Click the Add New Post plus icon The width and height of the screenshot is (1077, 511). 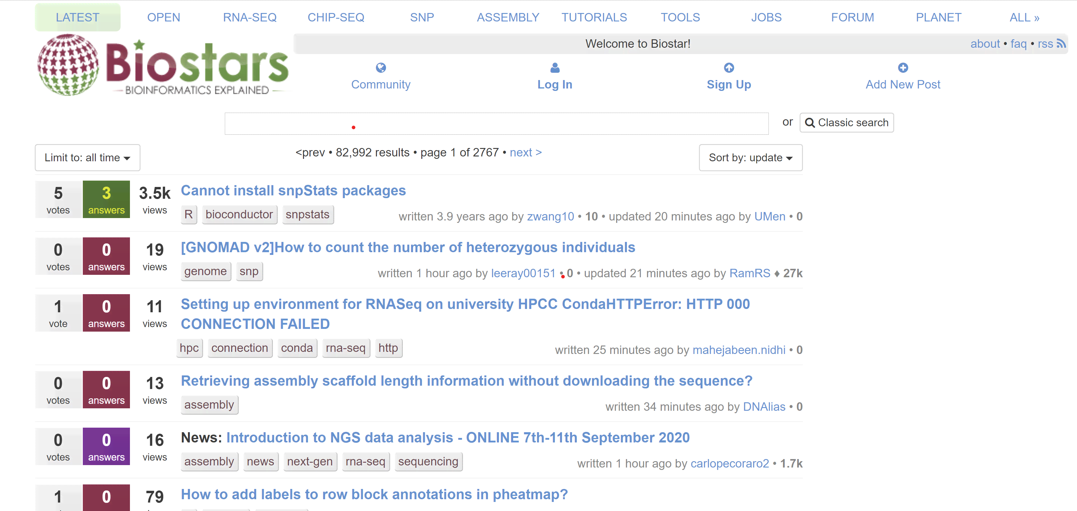tap(903, 67)
